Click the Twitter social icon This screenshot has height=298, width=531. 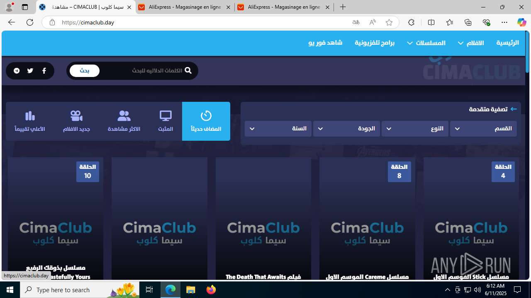pos(30,71)
